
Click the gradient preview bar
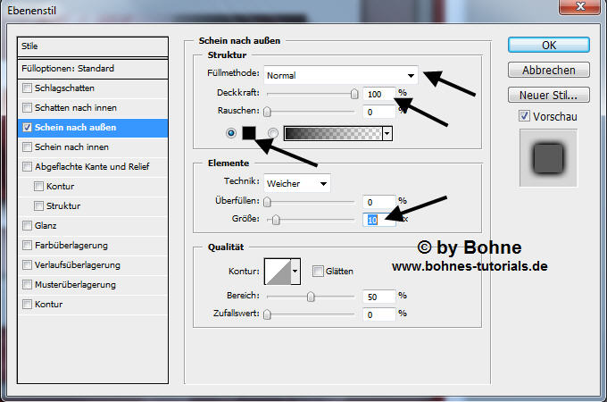[332, 133]
